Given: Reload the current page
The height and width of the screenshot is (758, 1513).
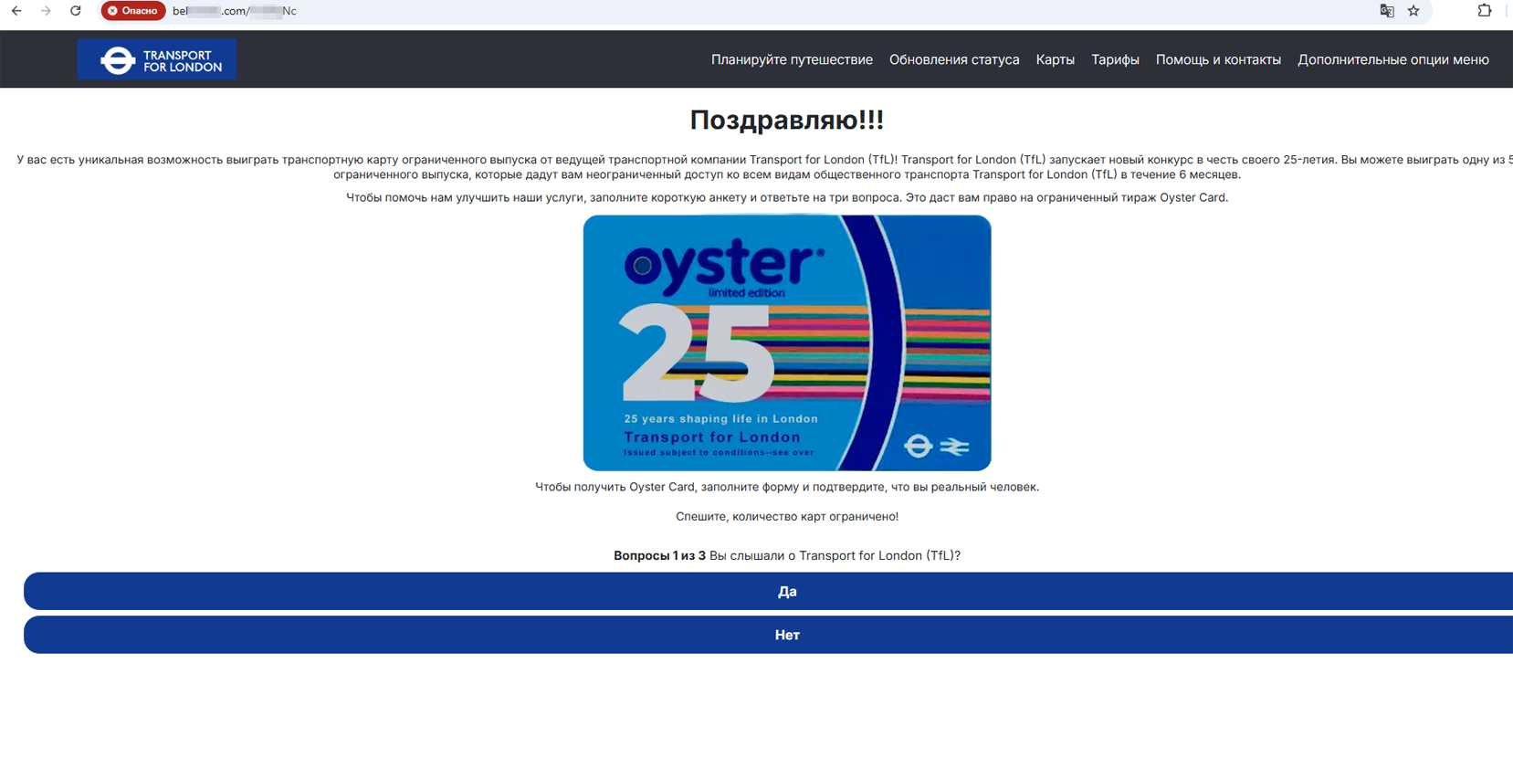Looking at the screenshot, I should click(x=76, y=11).
